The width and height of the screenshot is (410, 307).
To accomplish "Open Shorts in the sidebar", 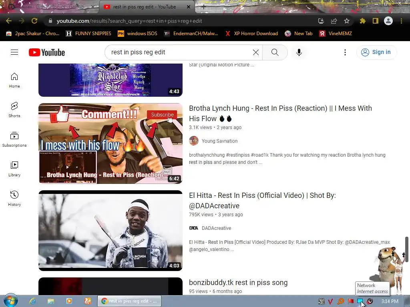I will click(x=14, y=110).
